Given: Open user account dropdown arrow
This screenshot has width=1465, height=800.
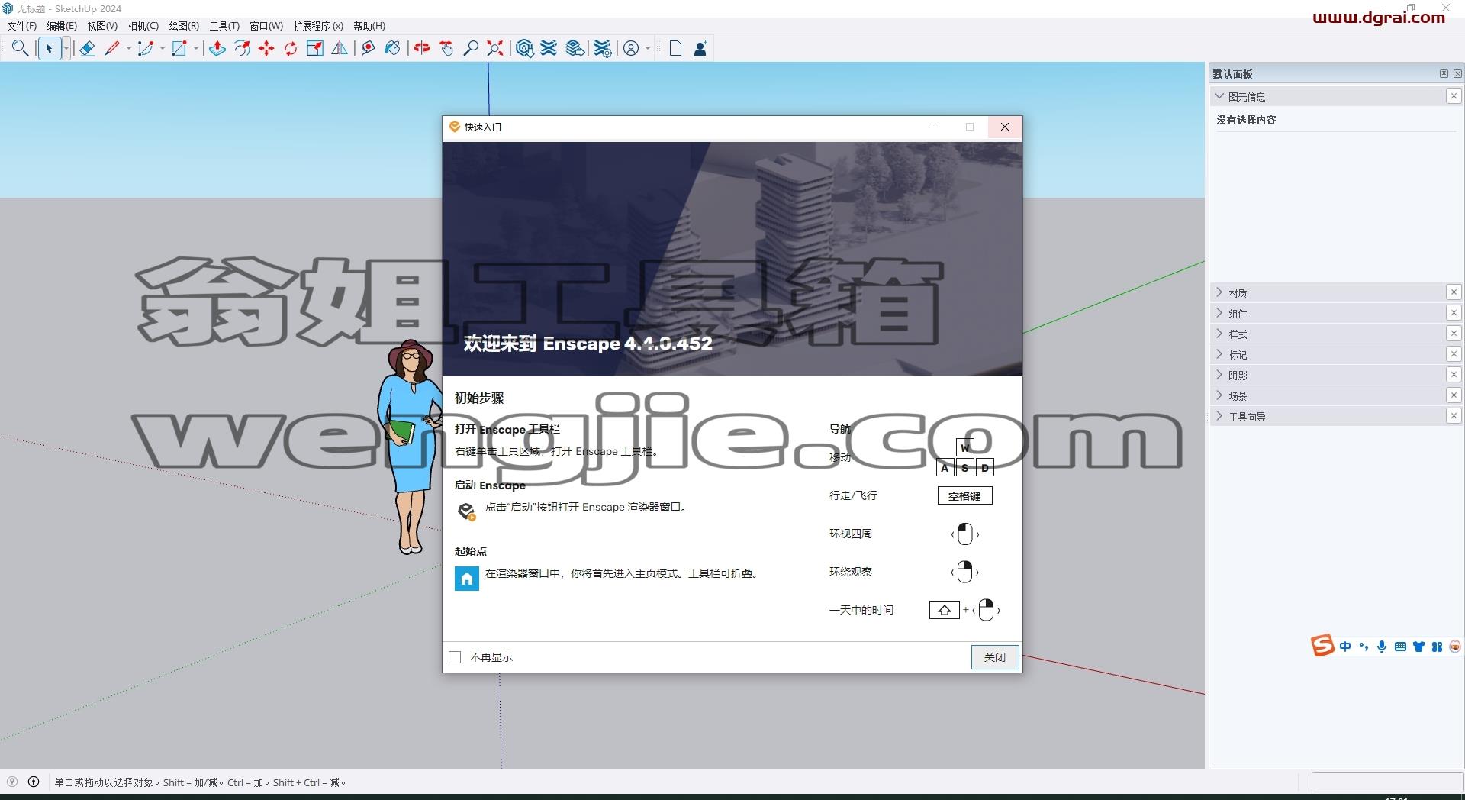Looking at the screenshot, I should pyautogui.click(x=648, y=49).
